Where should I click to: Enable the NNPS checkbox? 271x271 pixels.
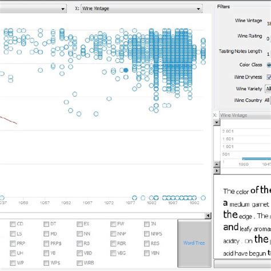point(147,234)
